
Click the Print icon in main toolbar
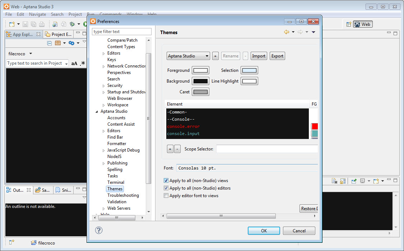click(42, 24)
